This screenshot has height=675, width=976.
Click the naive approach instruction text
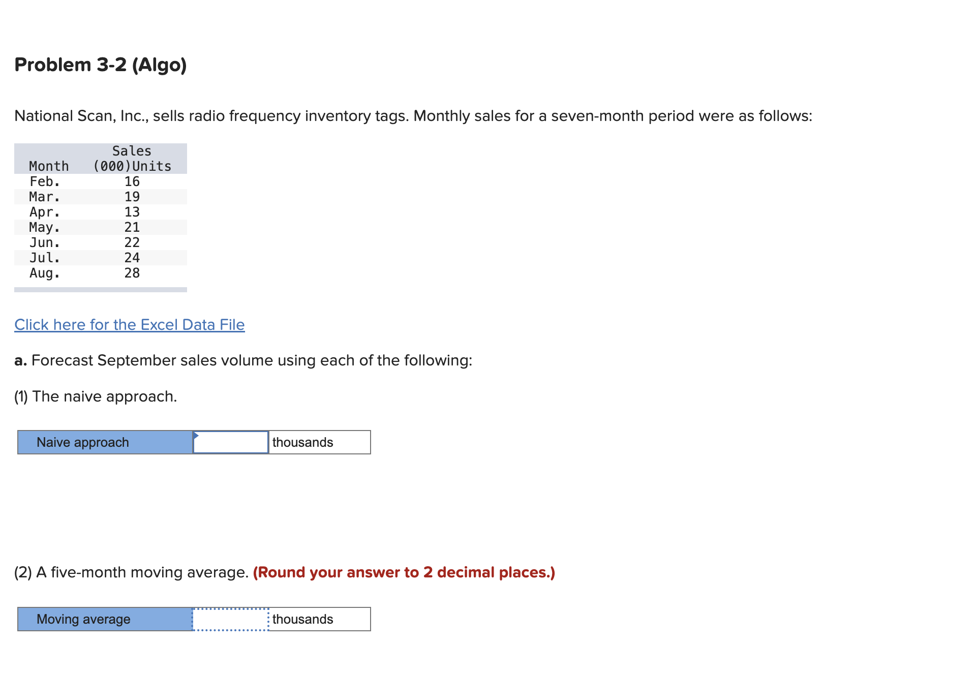[x=96, y=396]
